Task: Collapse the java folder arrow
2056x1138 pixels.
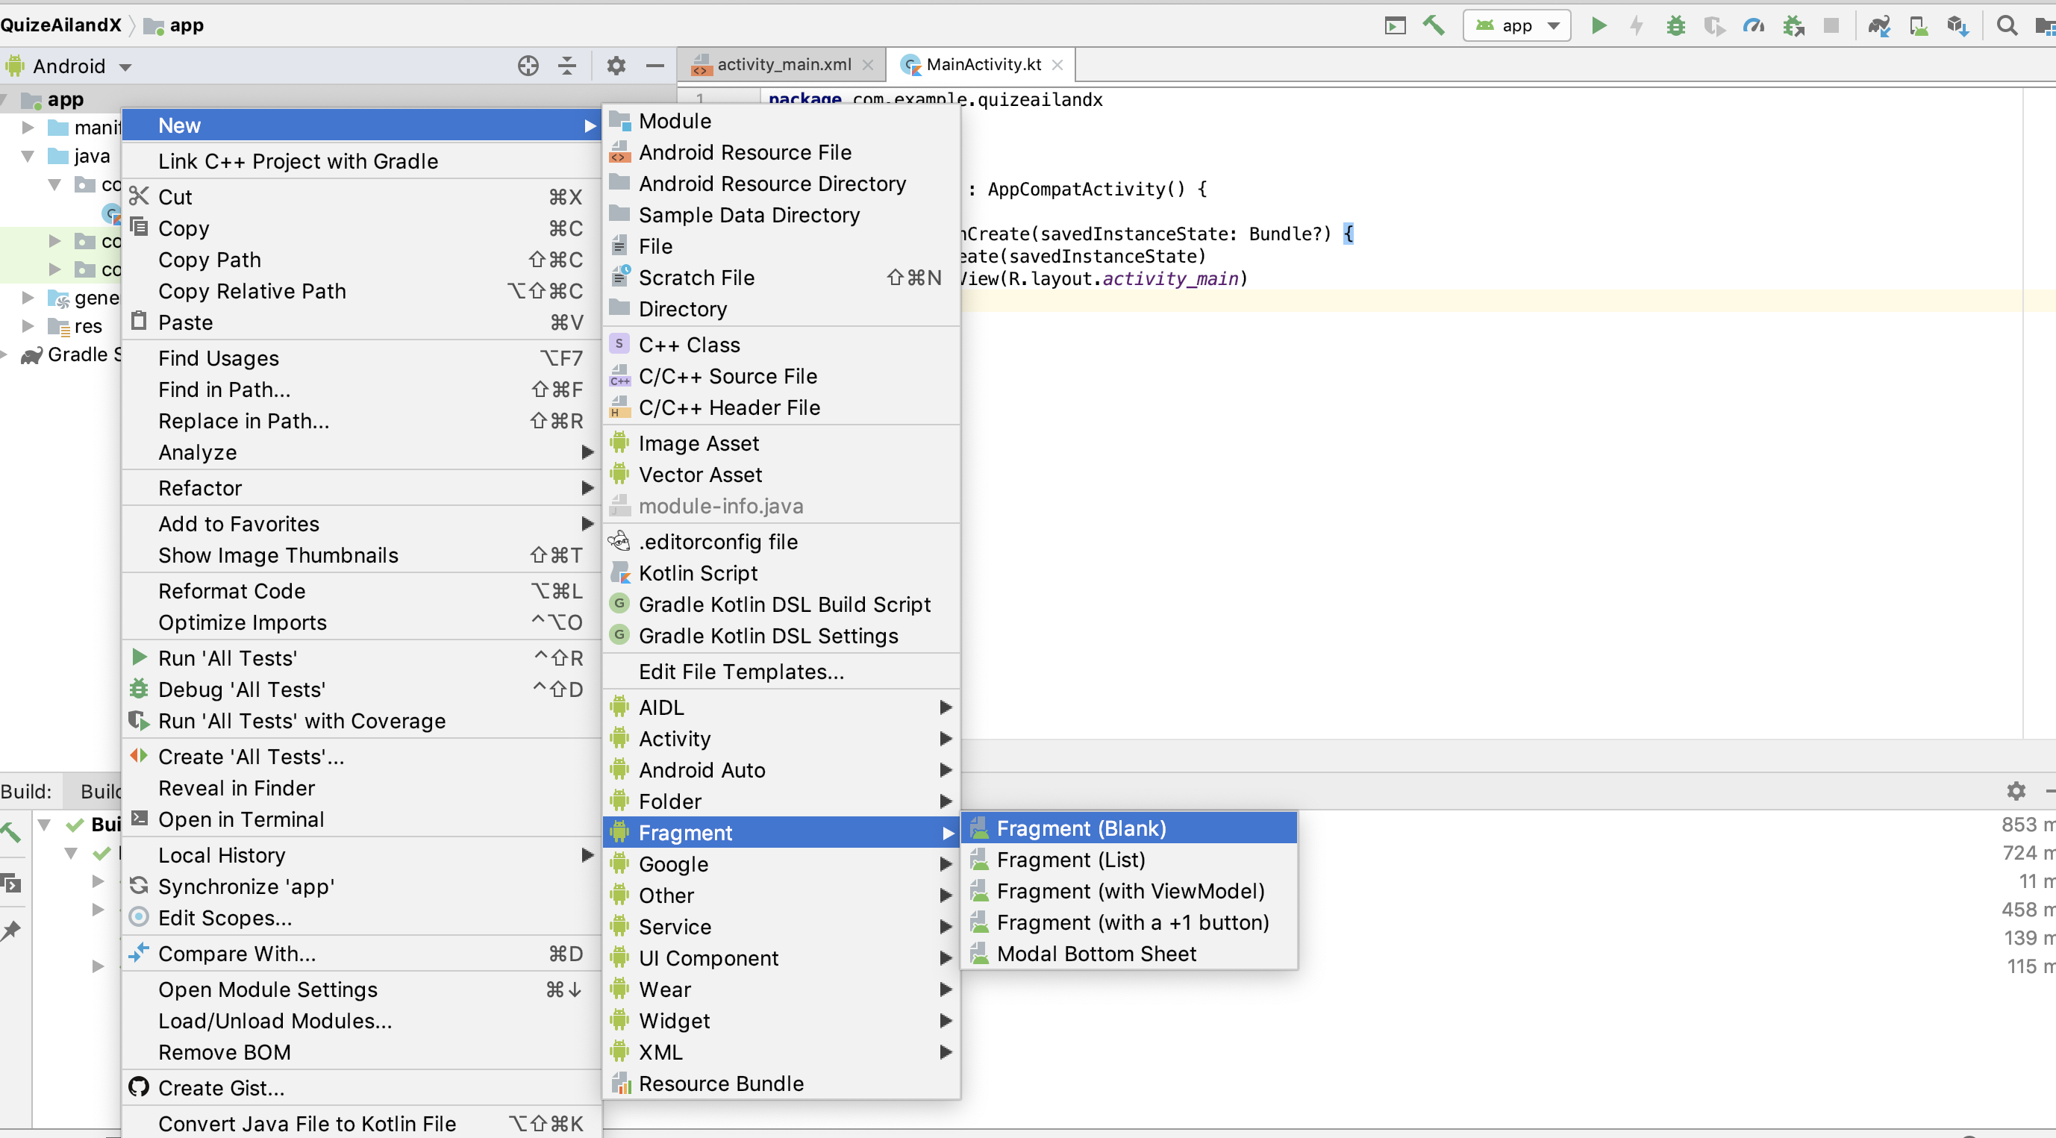Action: (x=28, y=156)
